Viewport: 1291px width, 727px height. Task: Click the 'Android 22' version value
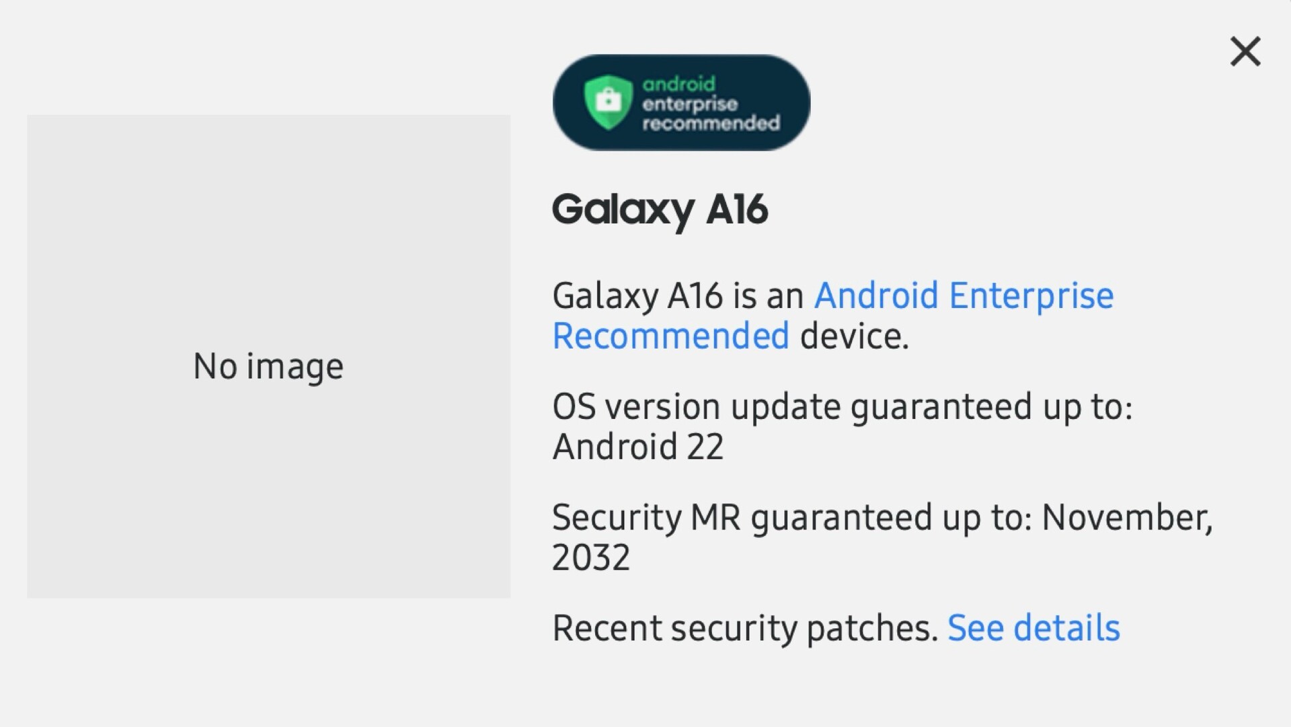(x=637, y=447)
